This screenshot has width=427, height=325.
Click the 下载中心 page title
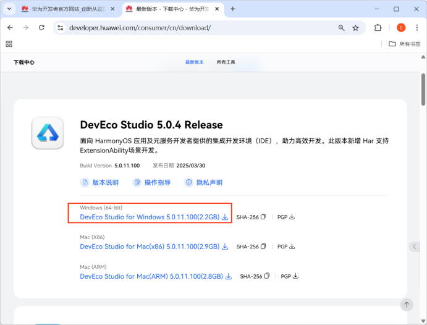point(24,62)
